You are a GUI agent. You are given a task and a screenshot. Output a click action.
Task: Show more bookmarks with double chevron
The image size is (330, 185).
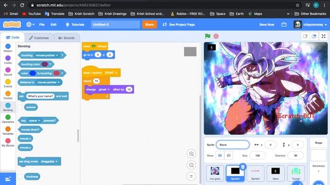click(x=288, y=14)
